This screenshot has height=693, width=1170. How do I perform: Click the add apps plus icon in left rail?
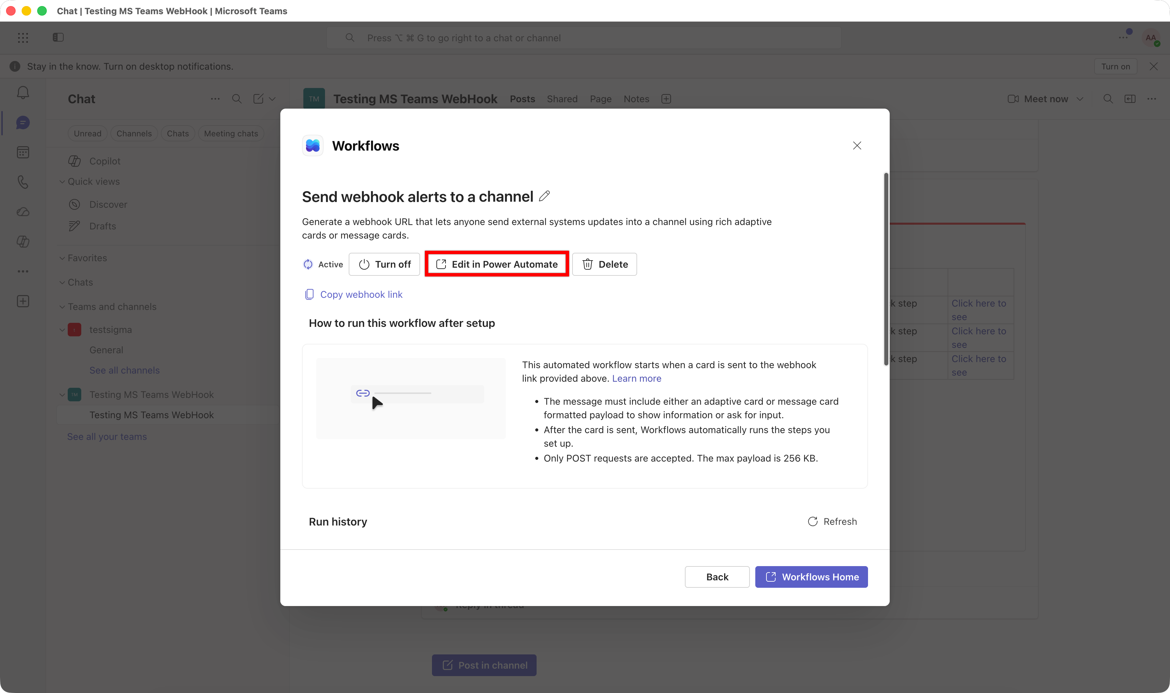pyautogui.click(x=23, y=301)
